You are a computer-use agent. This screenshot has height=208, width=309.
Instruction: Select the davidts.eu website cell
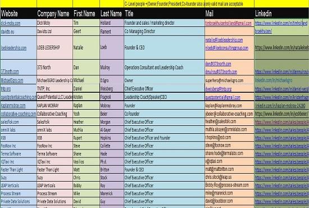(19, 31)
